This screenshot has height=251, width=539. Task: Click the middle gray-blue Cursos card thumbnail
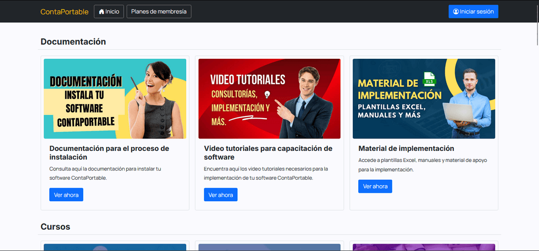269,247
